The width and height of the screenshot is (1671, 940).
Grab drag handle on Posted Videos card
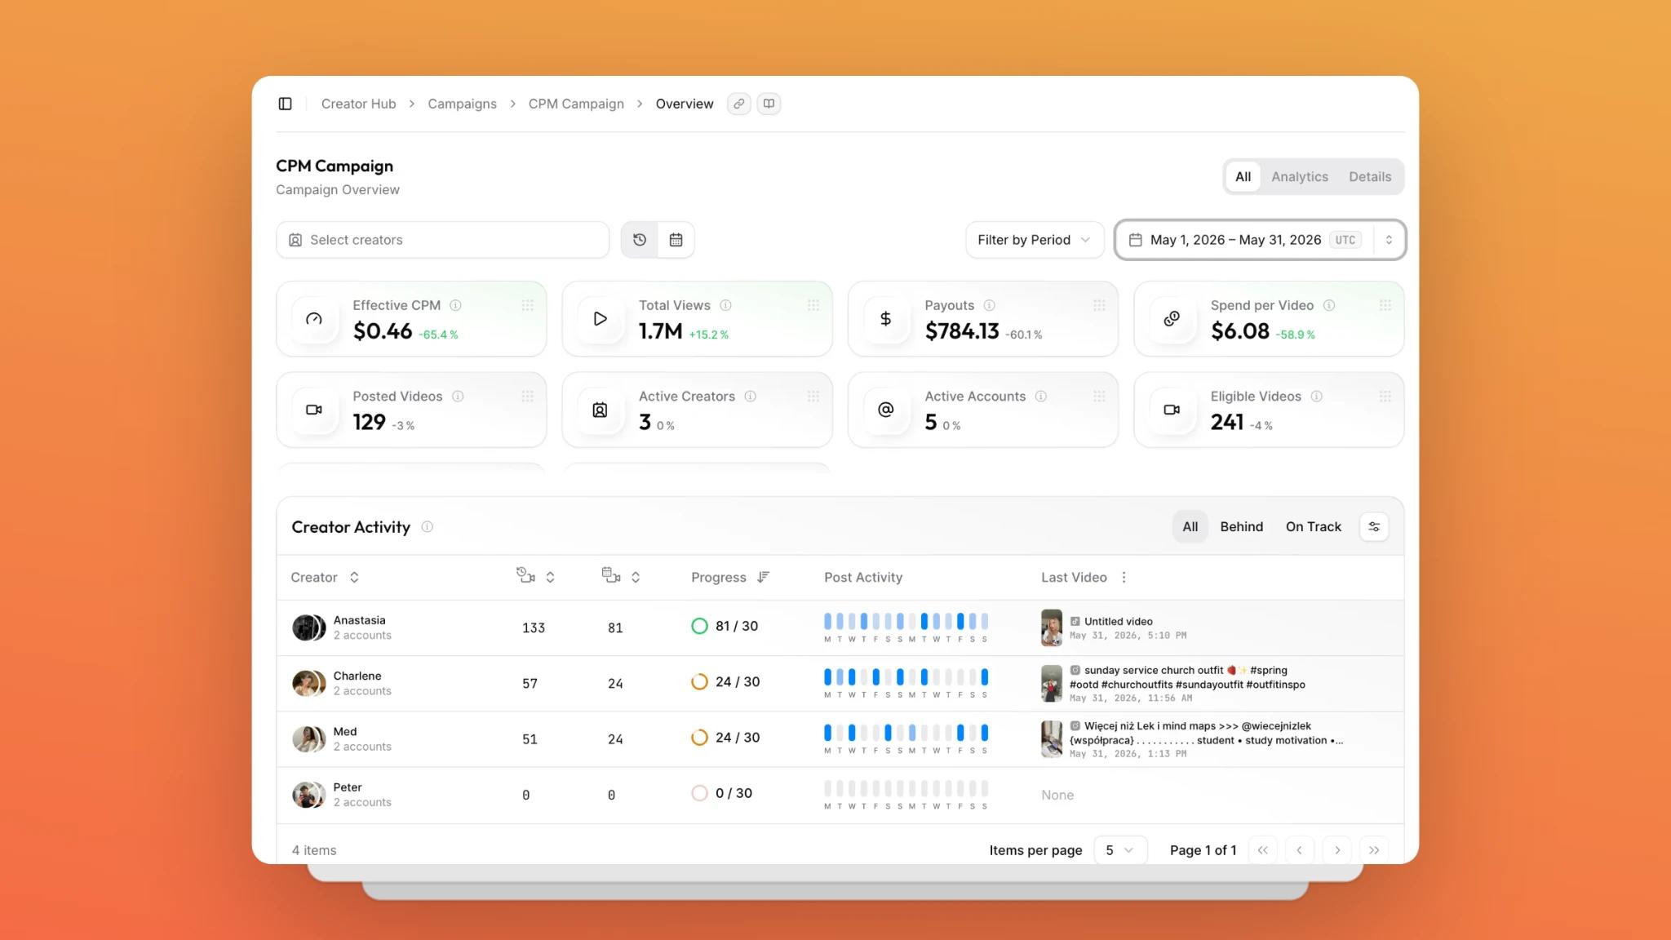[x=528, y=397]
